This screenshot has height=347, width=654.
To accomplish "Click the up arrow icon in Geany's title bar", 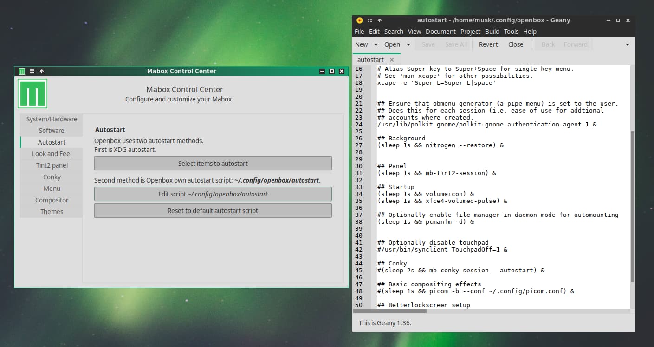I will click(380, 20).
